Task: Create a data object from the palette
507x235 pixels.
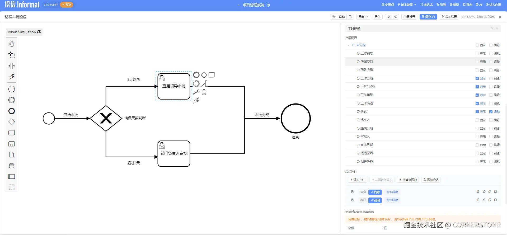Action: pos(11,155)
